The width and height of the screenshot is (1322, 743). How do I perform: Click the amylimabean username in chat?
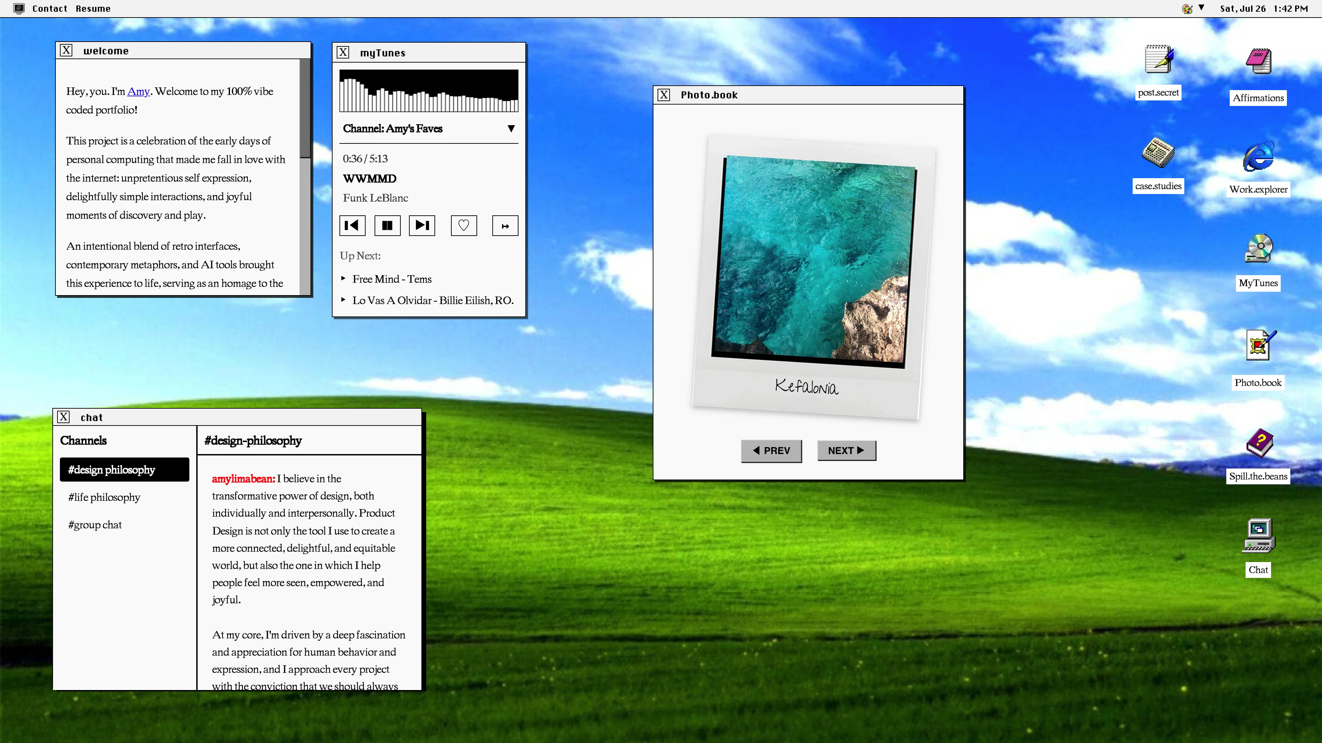[x=243, y=478]
